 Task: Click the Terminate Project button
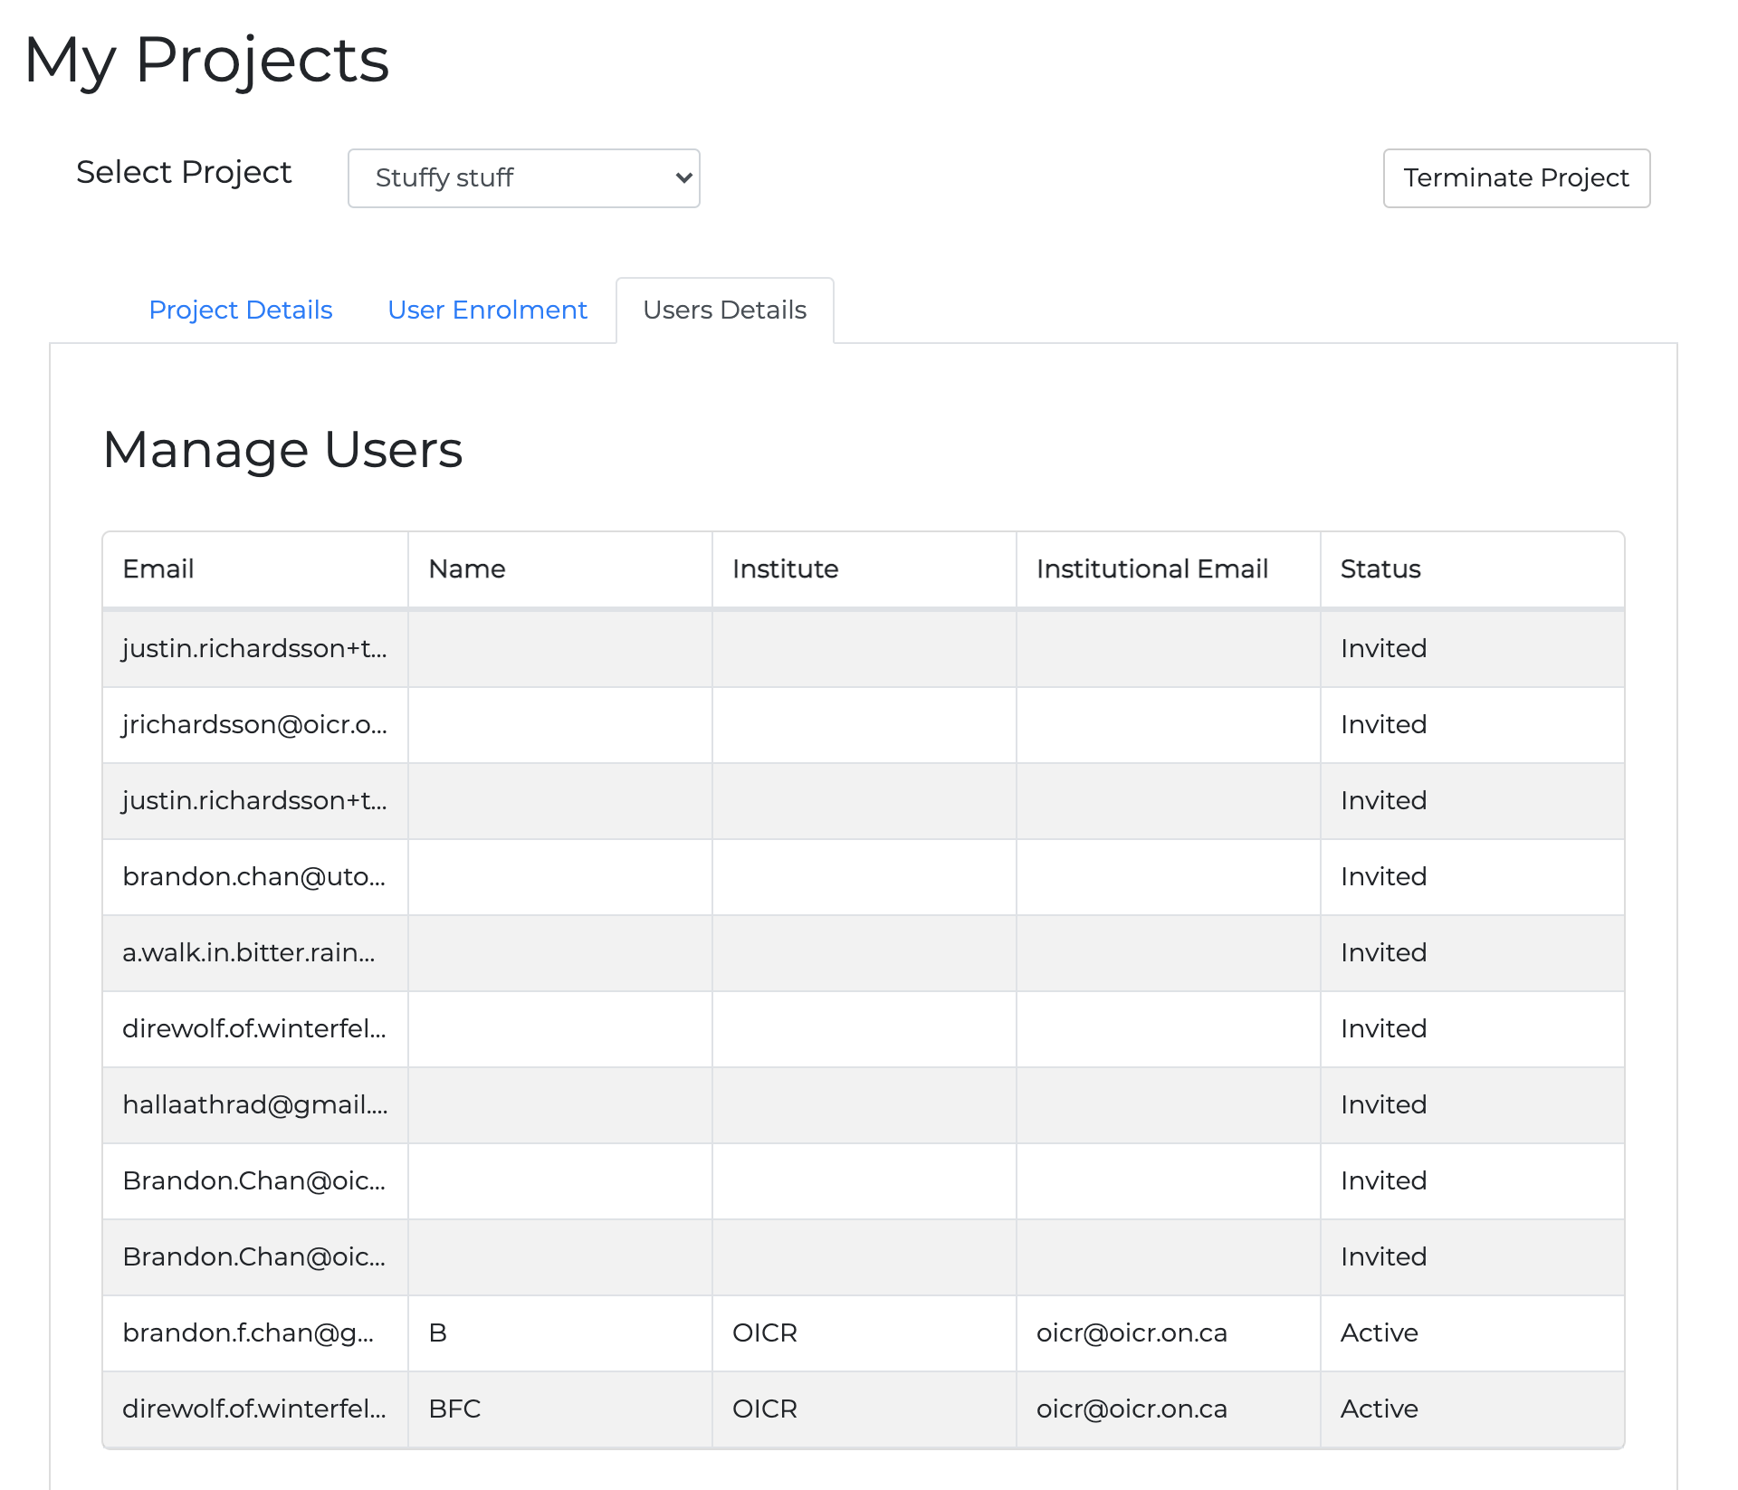click(1516, 178)
